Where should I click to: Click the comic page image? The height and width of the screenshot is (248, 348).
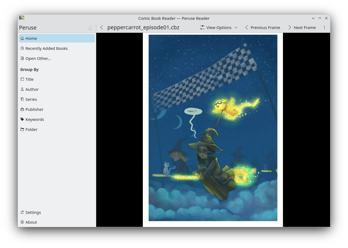tap(213, 128)
